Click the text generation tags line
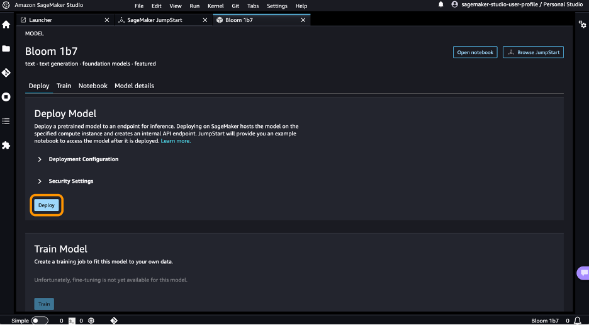 pyautogui.click(x=91, y=64)
